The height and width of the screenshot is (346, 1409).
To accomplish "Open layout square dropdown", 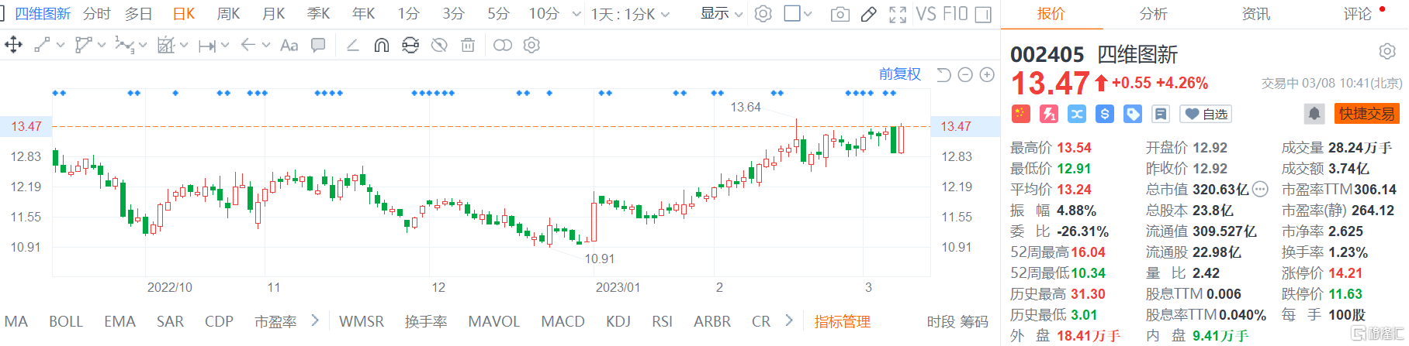I will [798, 14].
